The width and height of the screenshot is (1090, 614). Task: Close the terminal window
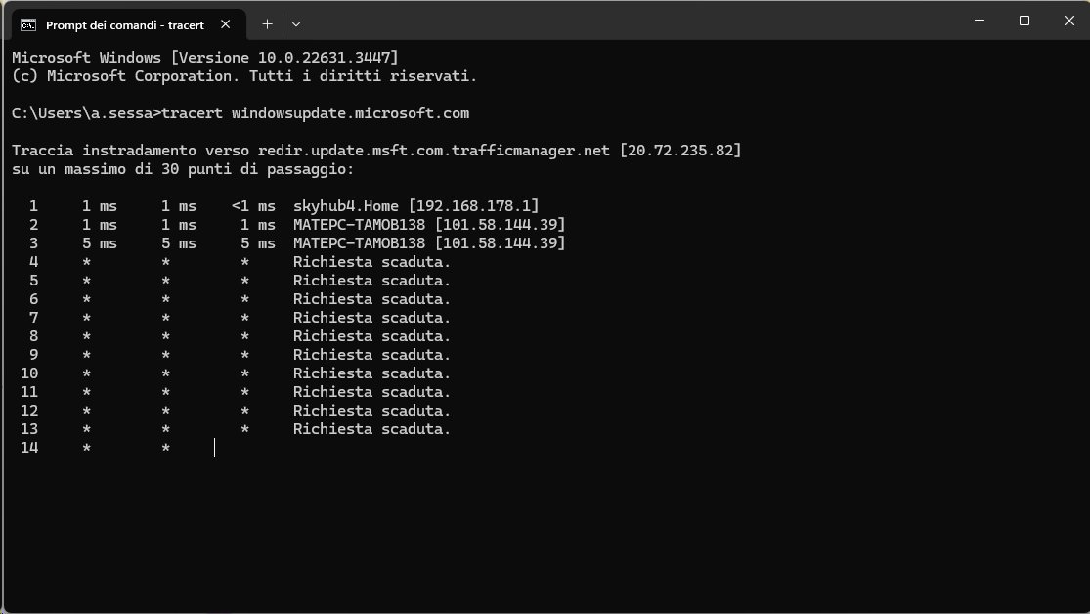pos(1069,21)
